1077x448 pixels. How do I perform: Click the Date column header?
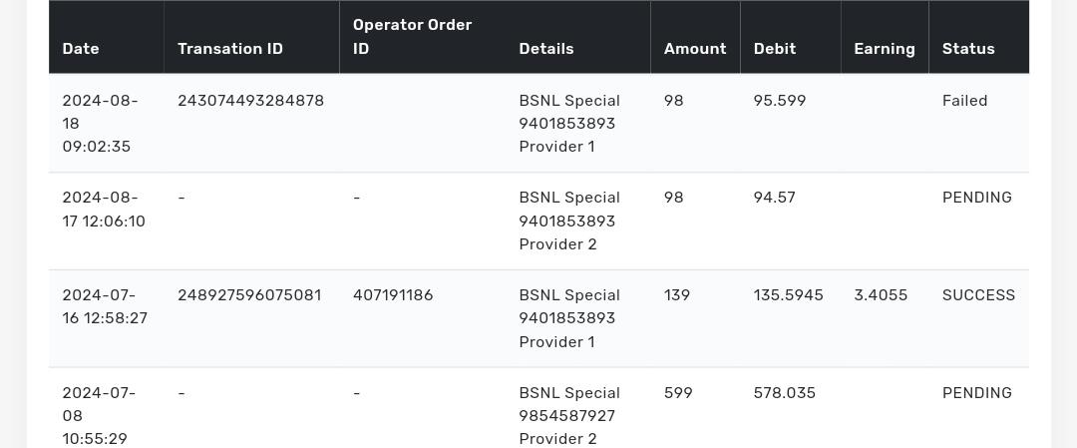click(x=81, y=49)
